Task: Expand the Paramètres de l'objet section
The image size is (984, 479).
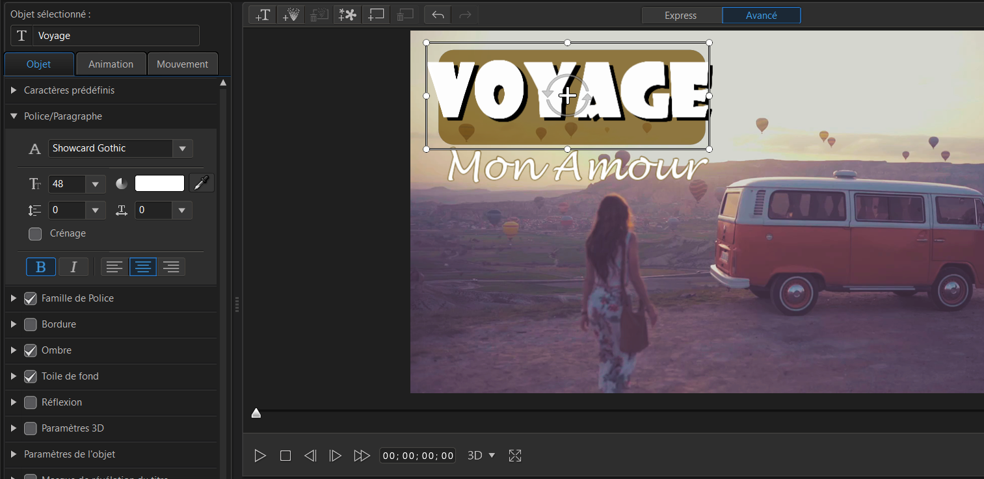Action: tap(14, 454)
